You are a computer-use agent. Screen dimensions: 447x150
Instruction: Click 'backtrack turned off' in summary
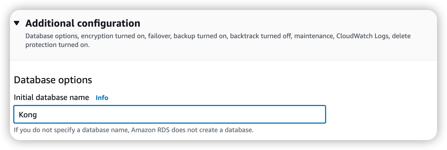pyautogui.click(x=261, y=36)
